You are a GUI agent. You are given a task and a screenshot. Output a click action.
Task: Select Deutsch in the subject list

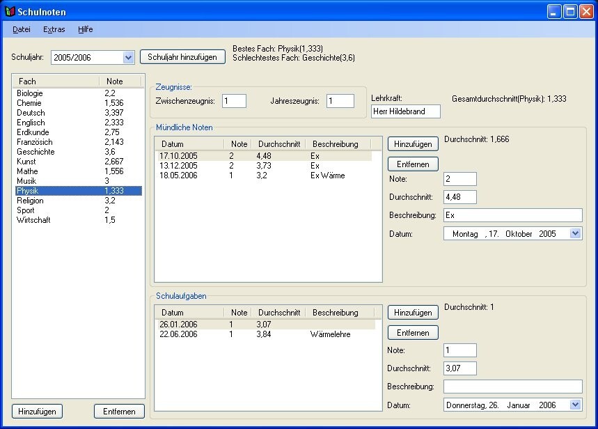[78, 113]
